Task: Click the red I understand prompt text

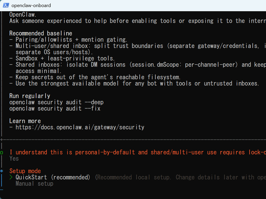Action: [138, 152]
